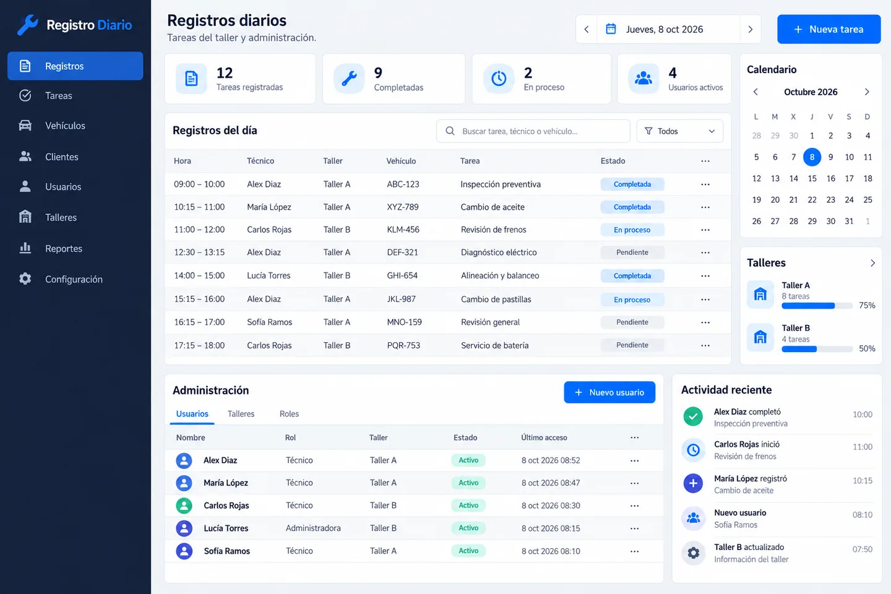This screenshot has height=594, width=891.
Task: Click the Nuevo usuario button
Action: pyautogui.click(x=609, y=392)
